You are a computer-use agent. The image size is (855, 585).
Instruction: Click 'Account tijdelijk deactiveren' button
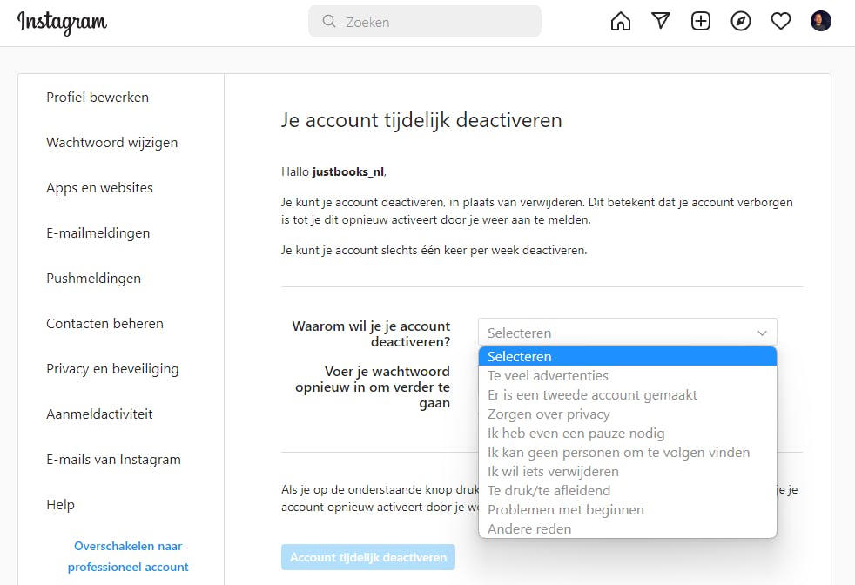click(368, 557)
